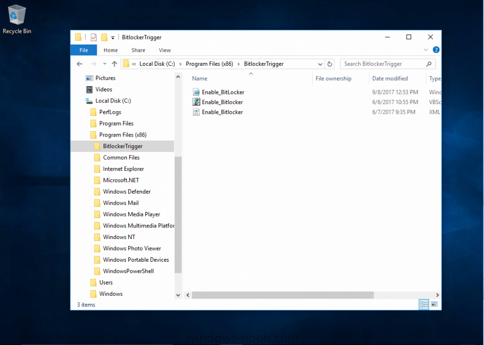Click BitlockerTrigger breadcrumb in address bar

coord(264,64)
